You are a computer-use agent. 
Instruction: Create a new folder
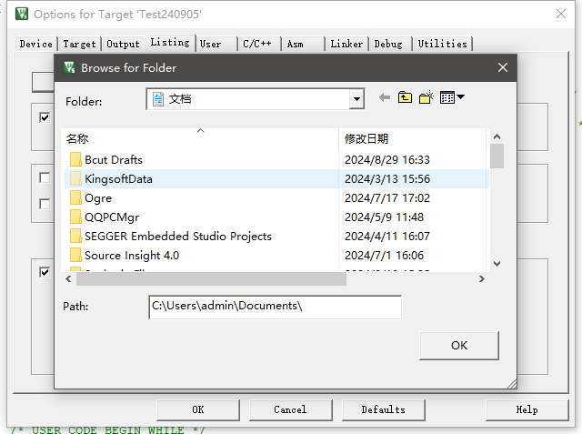point(426,98)
